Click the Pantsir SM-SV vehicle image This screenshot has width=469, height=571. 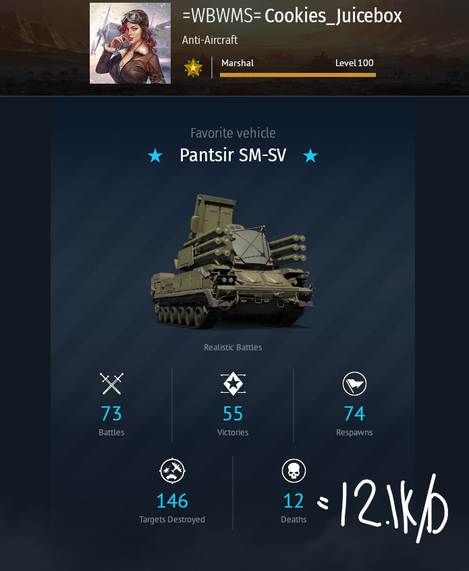click(232, 261)
